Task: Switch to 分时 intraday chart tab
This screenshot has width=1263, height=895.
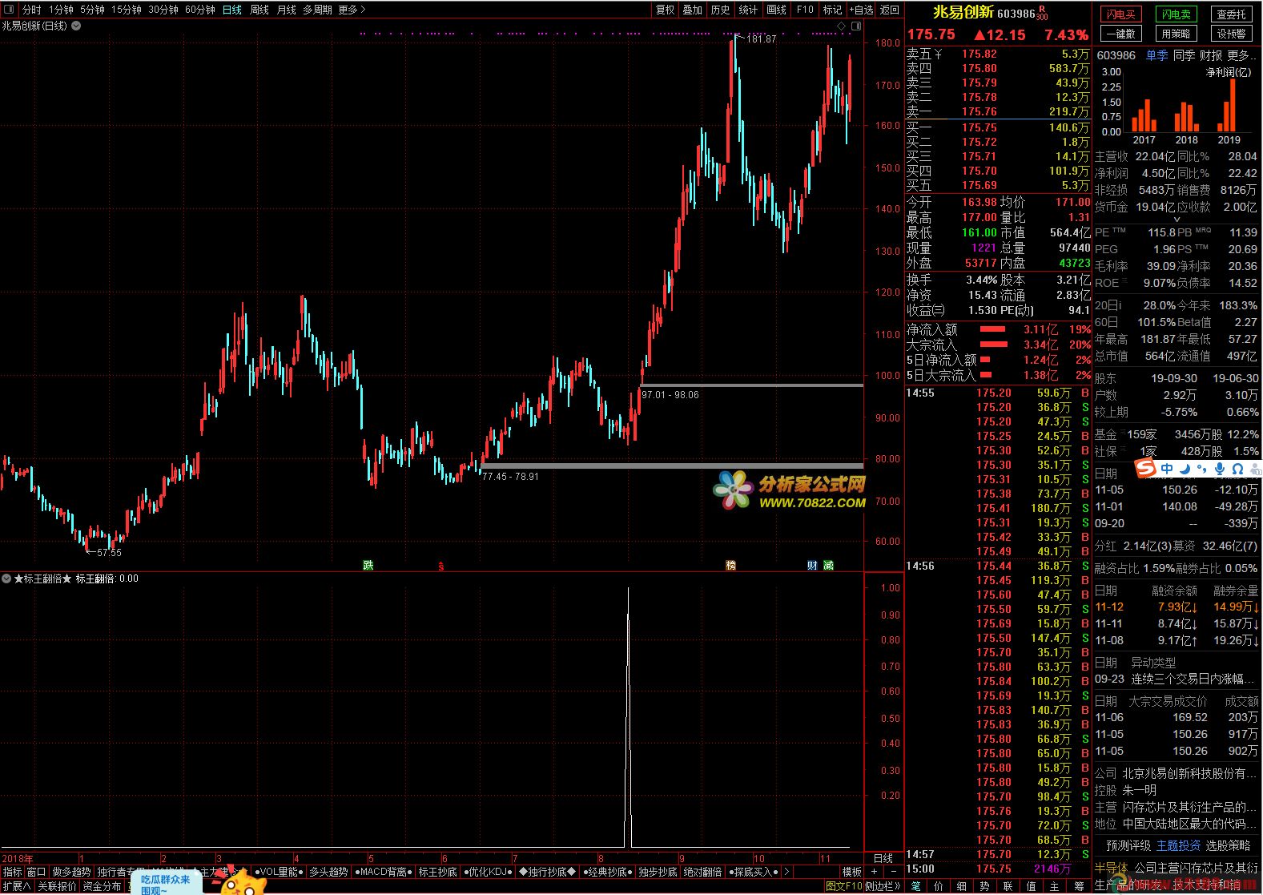Action: pos(31,10)
